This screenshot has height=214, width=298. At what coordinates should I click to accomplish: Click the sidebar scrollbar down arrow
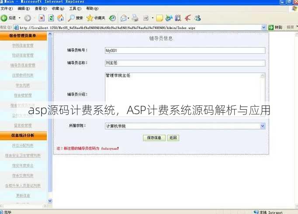(x=50, y=200)
